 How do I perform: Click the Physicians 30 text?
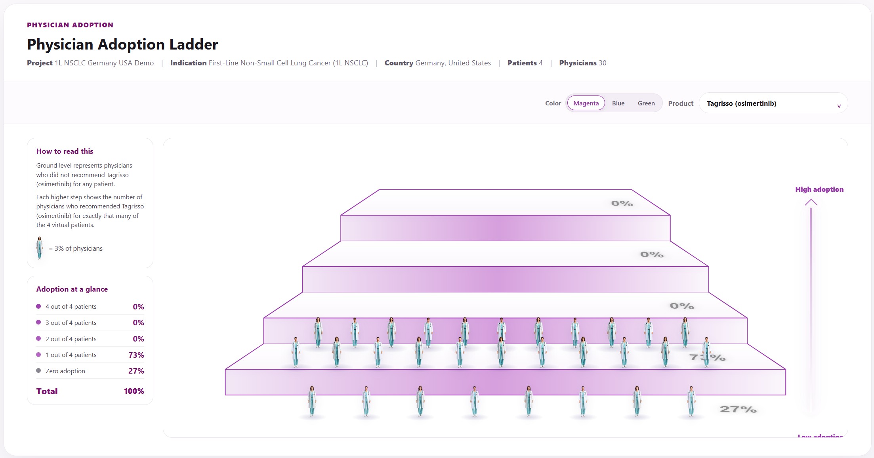pyautogui.click(x=583, y=63)
